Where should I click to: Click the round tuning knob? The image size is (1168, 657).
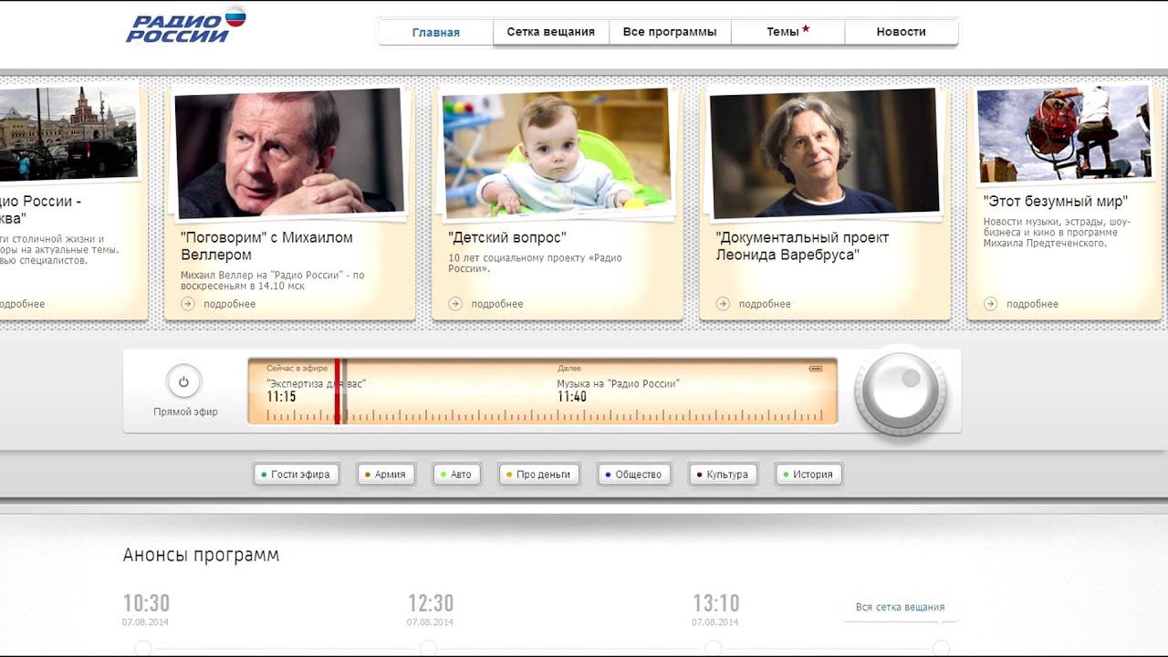click(901, 392)
